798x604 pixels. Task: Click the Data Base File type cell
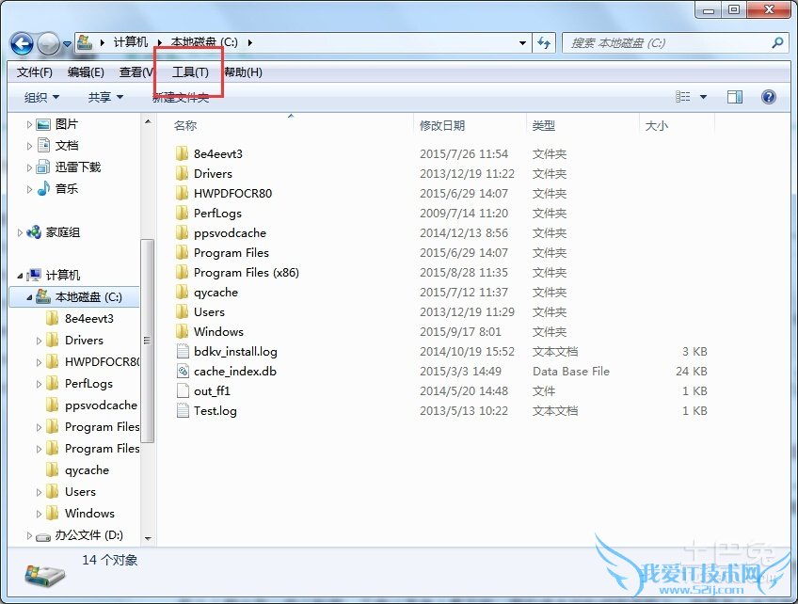point(571,372)
